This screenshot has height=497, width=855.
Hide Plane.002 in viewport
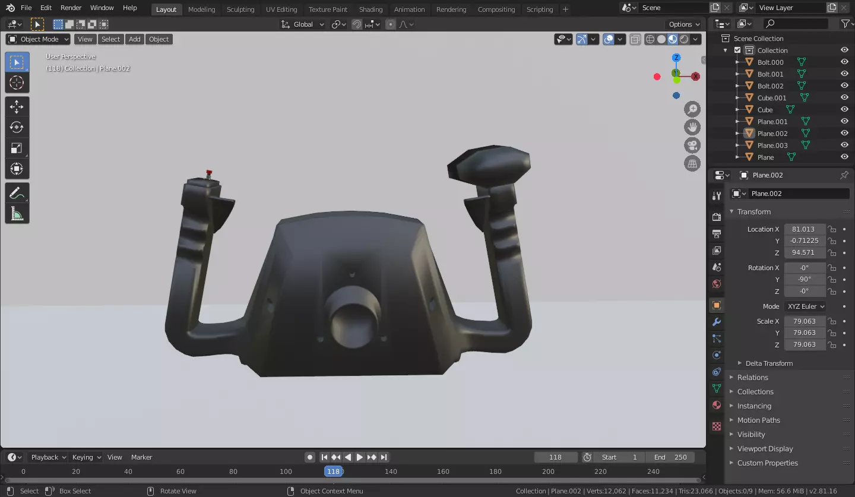pyautogui.click(x=844, y=133)
